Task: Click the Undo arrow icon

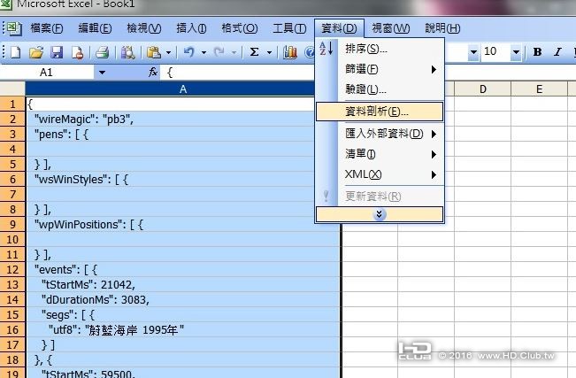Action: (x=188, y=52)
